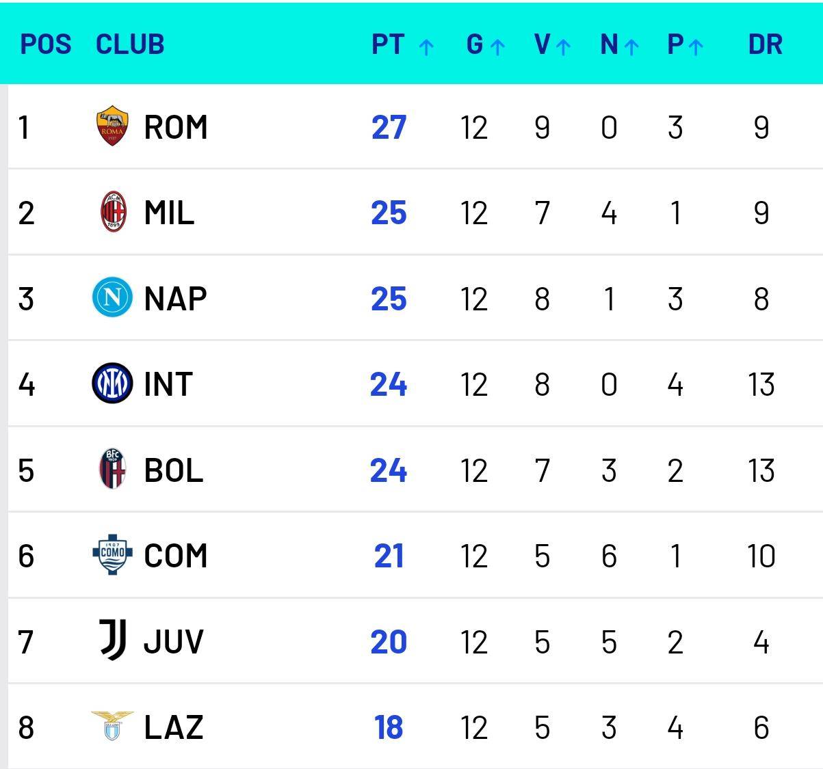Click the AC Milan club crest
This screenshot has width=823, height=769.
point(114,212)
